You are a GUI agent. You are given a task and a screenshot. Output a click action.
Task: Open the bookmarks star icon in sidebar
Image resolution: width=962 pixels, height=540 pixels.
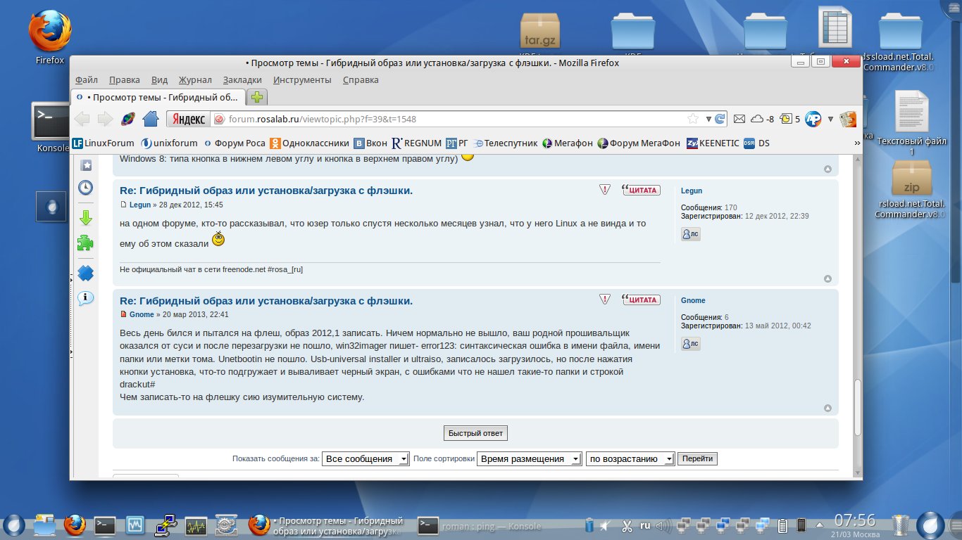point(85,165)
